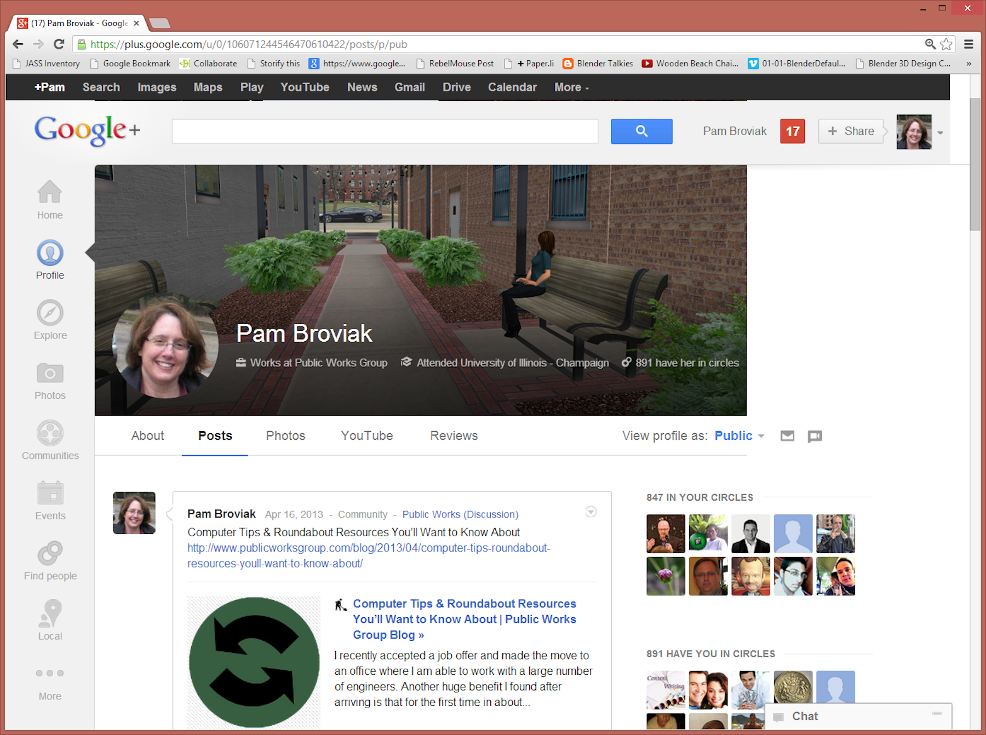Viewport: 986px width, 735px height.
Task: Click the blue search magnifier button
Action: [641, 131]
